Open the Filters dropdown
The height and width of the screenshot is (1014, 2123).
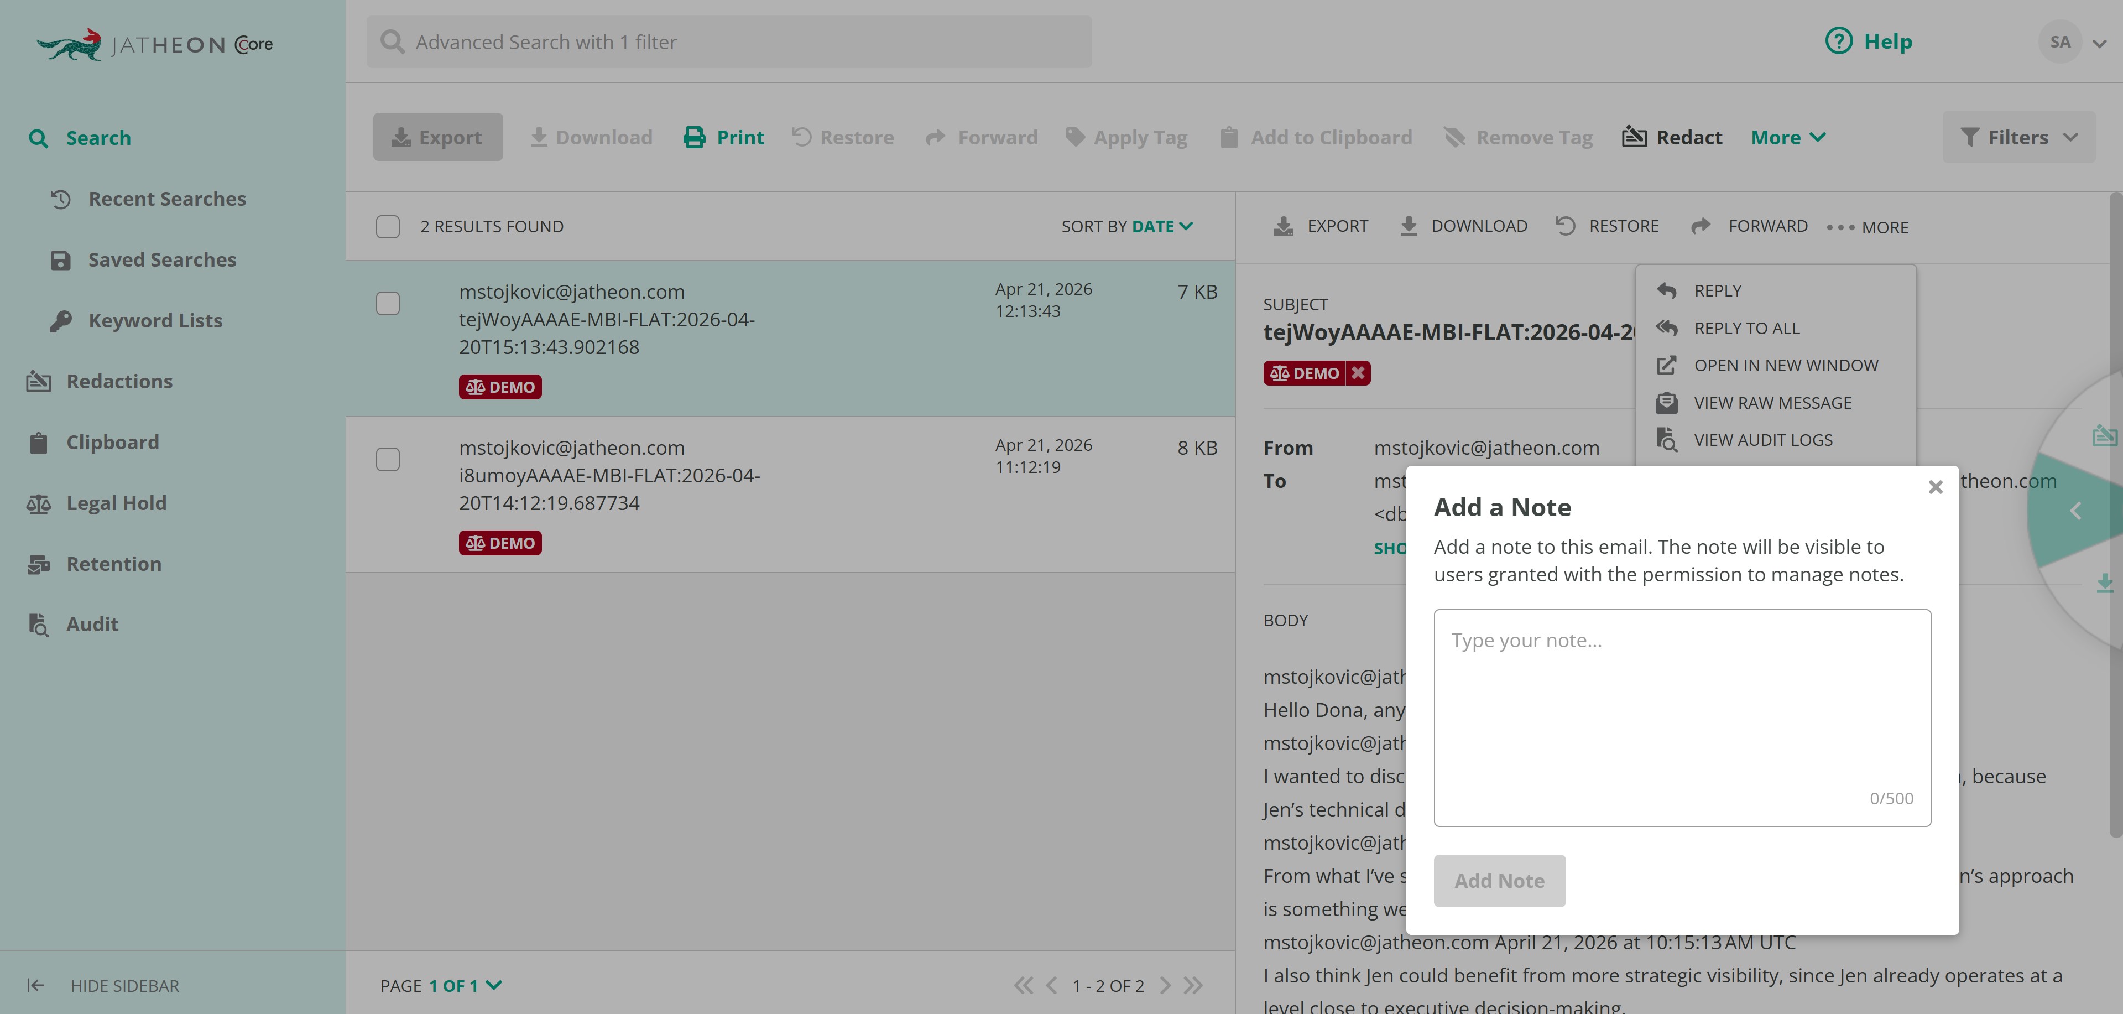click(2018, 137)
